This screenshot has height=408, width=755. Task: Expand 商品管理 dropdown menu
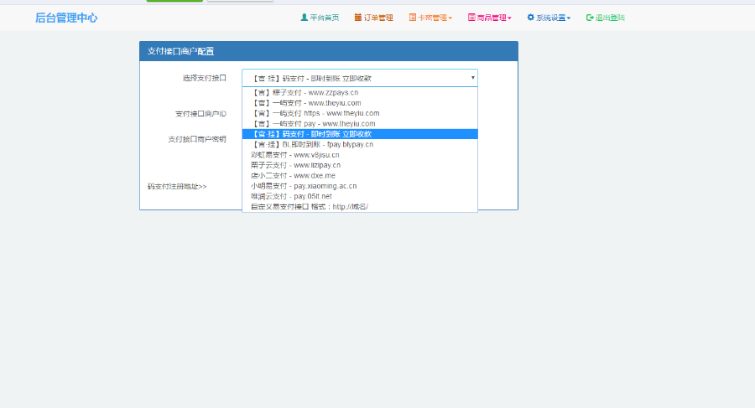[x=490, y=18]
